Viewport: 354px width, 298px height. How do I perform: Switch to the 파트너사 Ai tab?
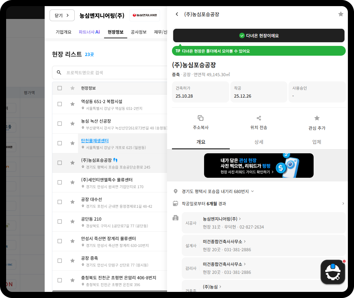tap(89, 32)
